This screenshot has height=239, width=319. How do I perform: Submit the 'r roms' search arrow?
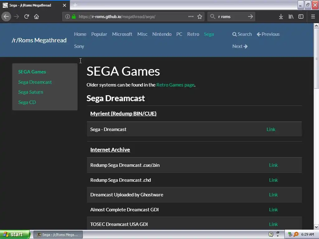click(250, 16)
